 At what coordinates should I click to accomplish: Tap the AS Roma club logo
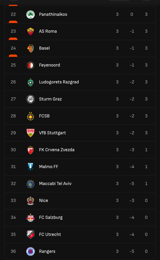click(30, 31)
